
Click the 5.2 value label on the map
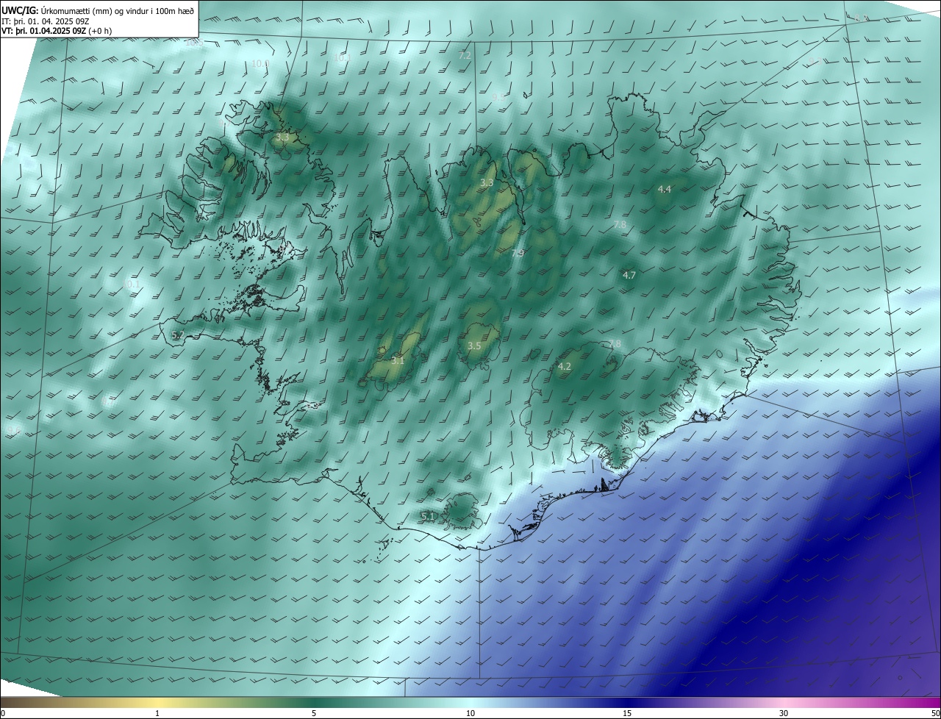pos(177,335)
